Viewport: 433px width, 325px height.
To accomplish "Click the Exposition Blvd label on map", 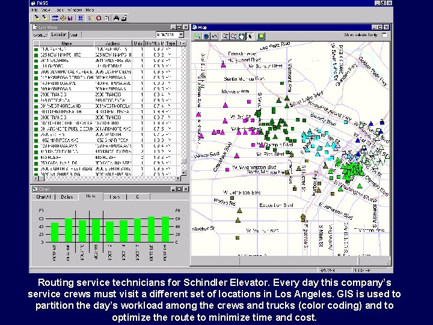I will coord(276,205).
